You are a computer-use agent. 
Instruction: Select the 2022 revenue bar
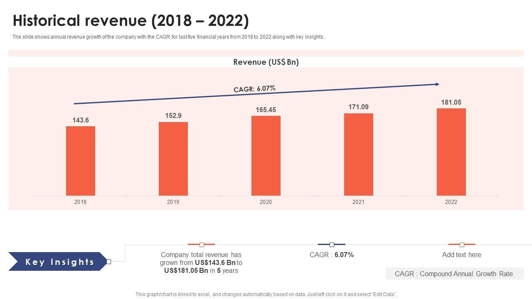(x=451, y=152)
